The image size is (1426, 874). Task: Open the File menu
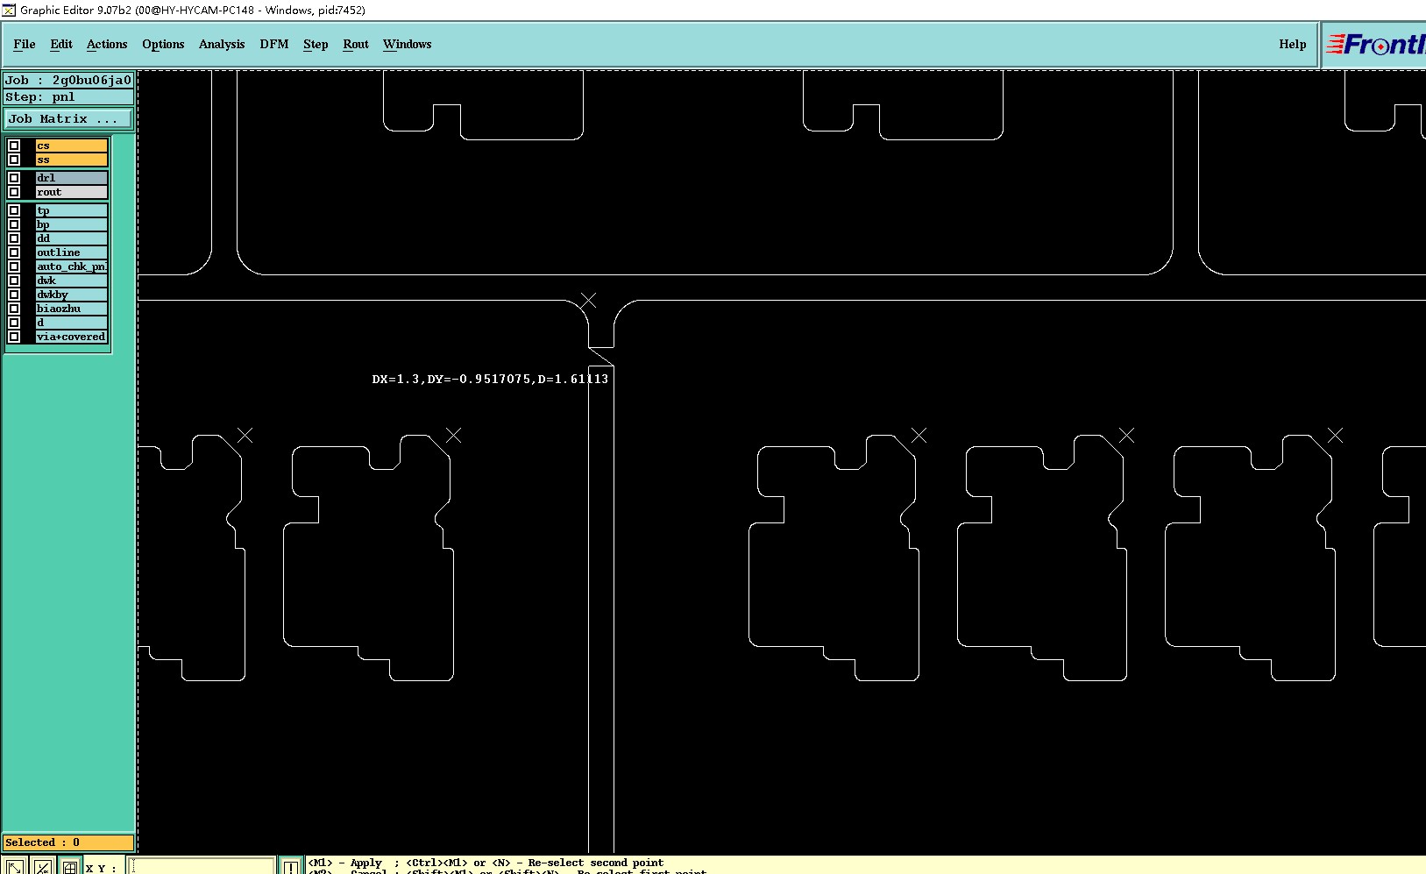pos(25,44)
